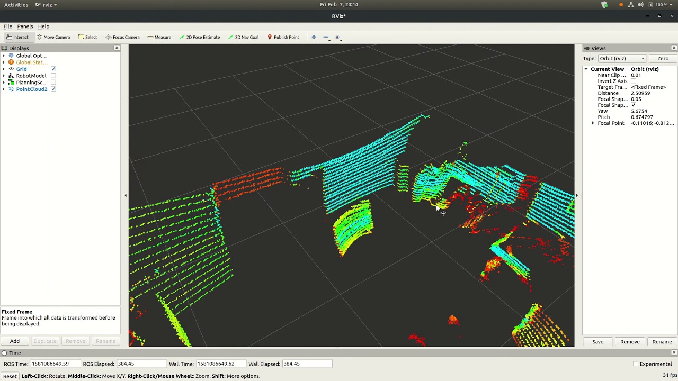The height and width of the screenshot is (381, 678).
Task: Reset the simulation time
Action: (x=10, y=376)
